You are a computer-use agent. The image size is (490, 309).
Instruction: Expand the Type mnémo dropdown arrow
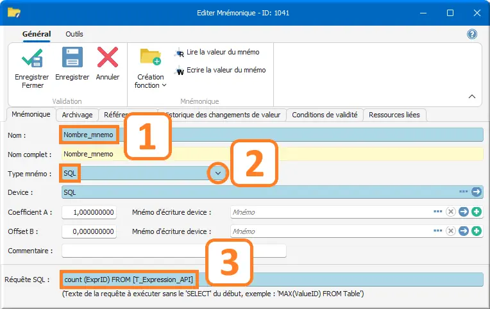pos(218,173)
